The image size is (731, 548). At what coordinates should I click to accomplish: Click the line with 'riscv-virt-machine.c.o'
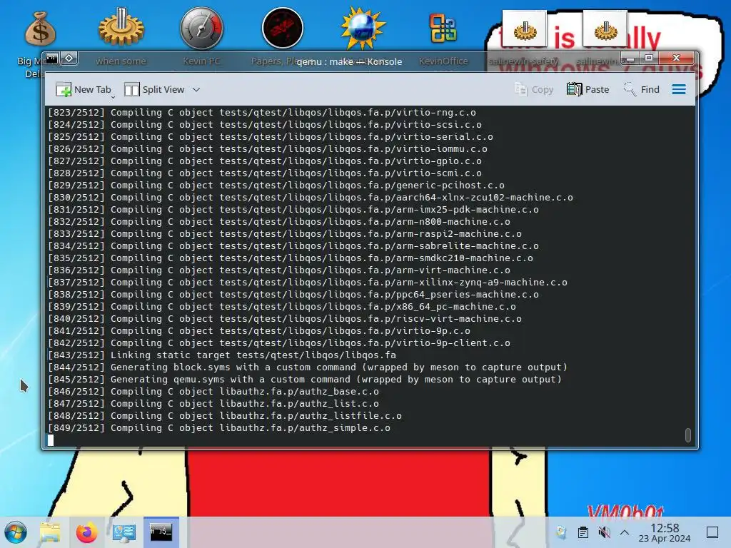[x=285, y=319]
